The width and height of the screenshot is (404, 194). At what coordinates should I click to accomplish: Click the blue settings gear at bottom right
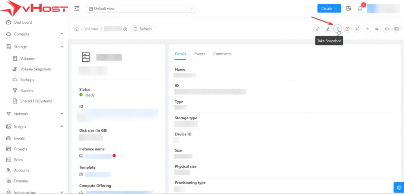tap(398, 187)
